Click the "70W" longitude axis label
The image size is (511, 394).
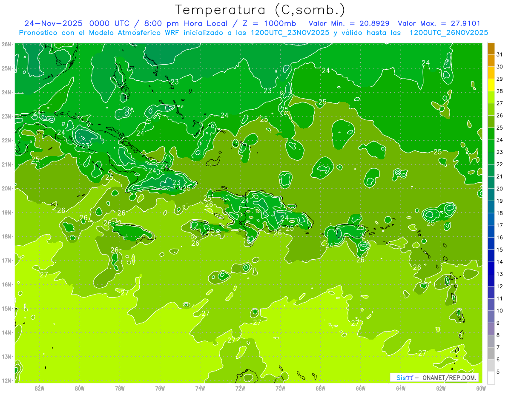[x=280, y=388]
